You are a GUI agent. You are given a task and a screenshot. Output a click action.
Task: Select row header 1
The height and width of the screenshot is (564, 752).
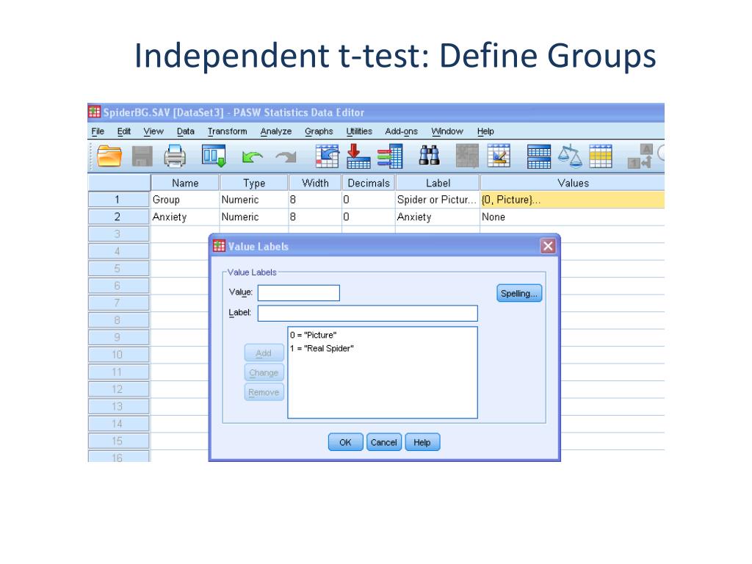tap(118, 200)
